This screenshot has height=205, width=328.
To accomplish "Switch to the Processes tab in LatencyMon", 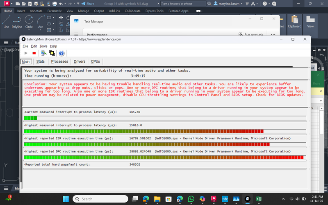I will tap(59, 61).
